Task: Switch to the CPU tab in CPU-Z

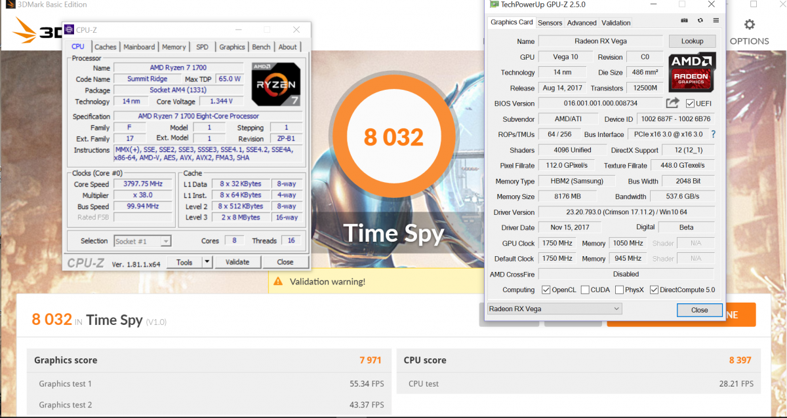Action: click(77, 47)
